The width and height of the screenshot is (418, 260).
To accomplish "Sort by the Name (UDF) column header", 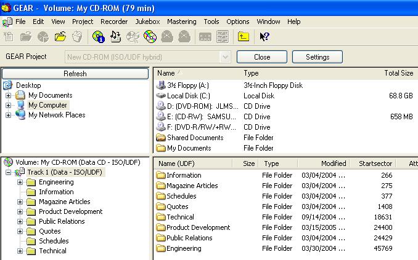I will (x=176, y=163).
